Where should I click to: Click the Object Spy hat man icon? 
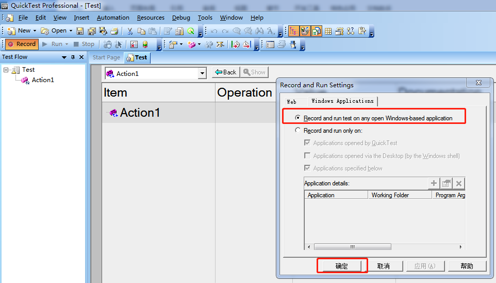[x=293, y=44]
